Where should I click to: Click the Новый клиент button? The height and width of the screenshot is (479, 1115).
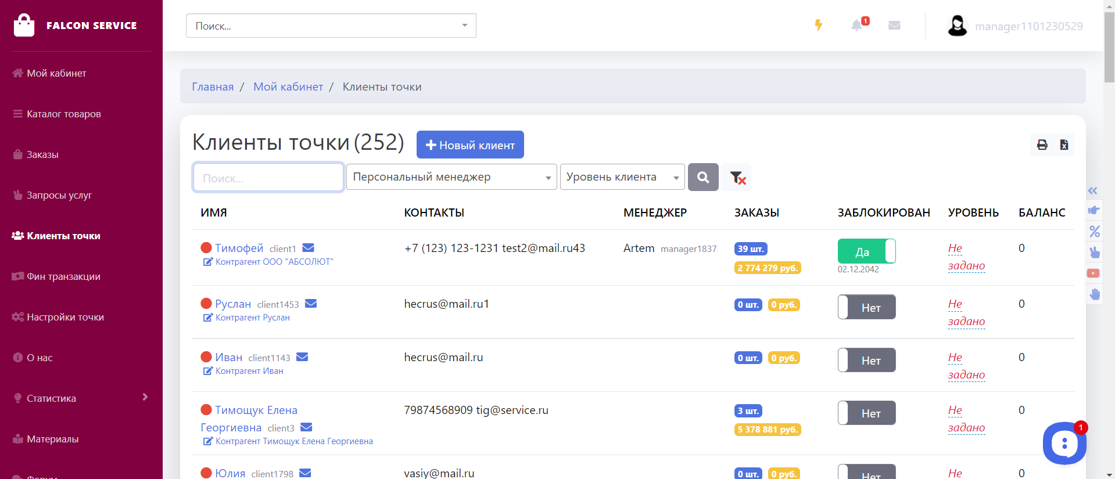click(x=470, y=145)
